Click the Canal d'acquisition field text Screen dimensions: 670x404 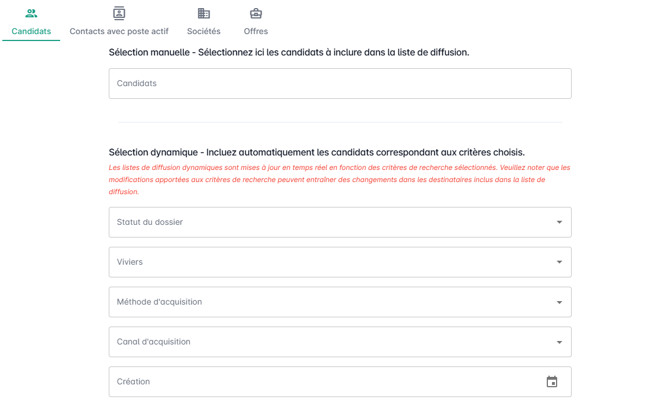[154, 342]
